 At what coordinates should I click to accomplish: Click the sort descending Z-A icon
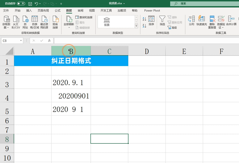pyautogui.click(x=144, y=26)
